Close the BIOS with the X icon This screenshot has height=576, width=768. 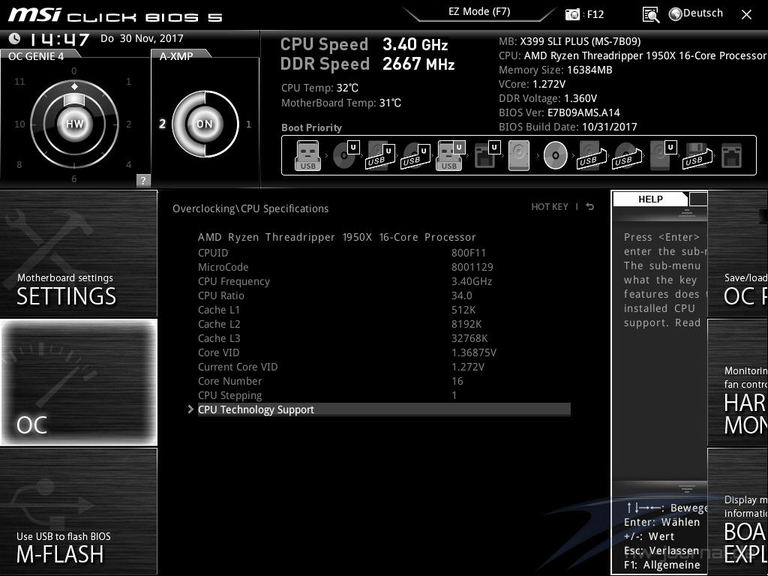coord(746,15)
